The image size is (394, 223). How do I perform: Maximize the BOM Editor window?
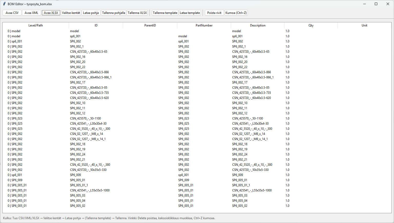coord(376,4)
